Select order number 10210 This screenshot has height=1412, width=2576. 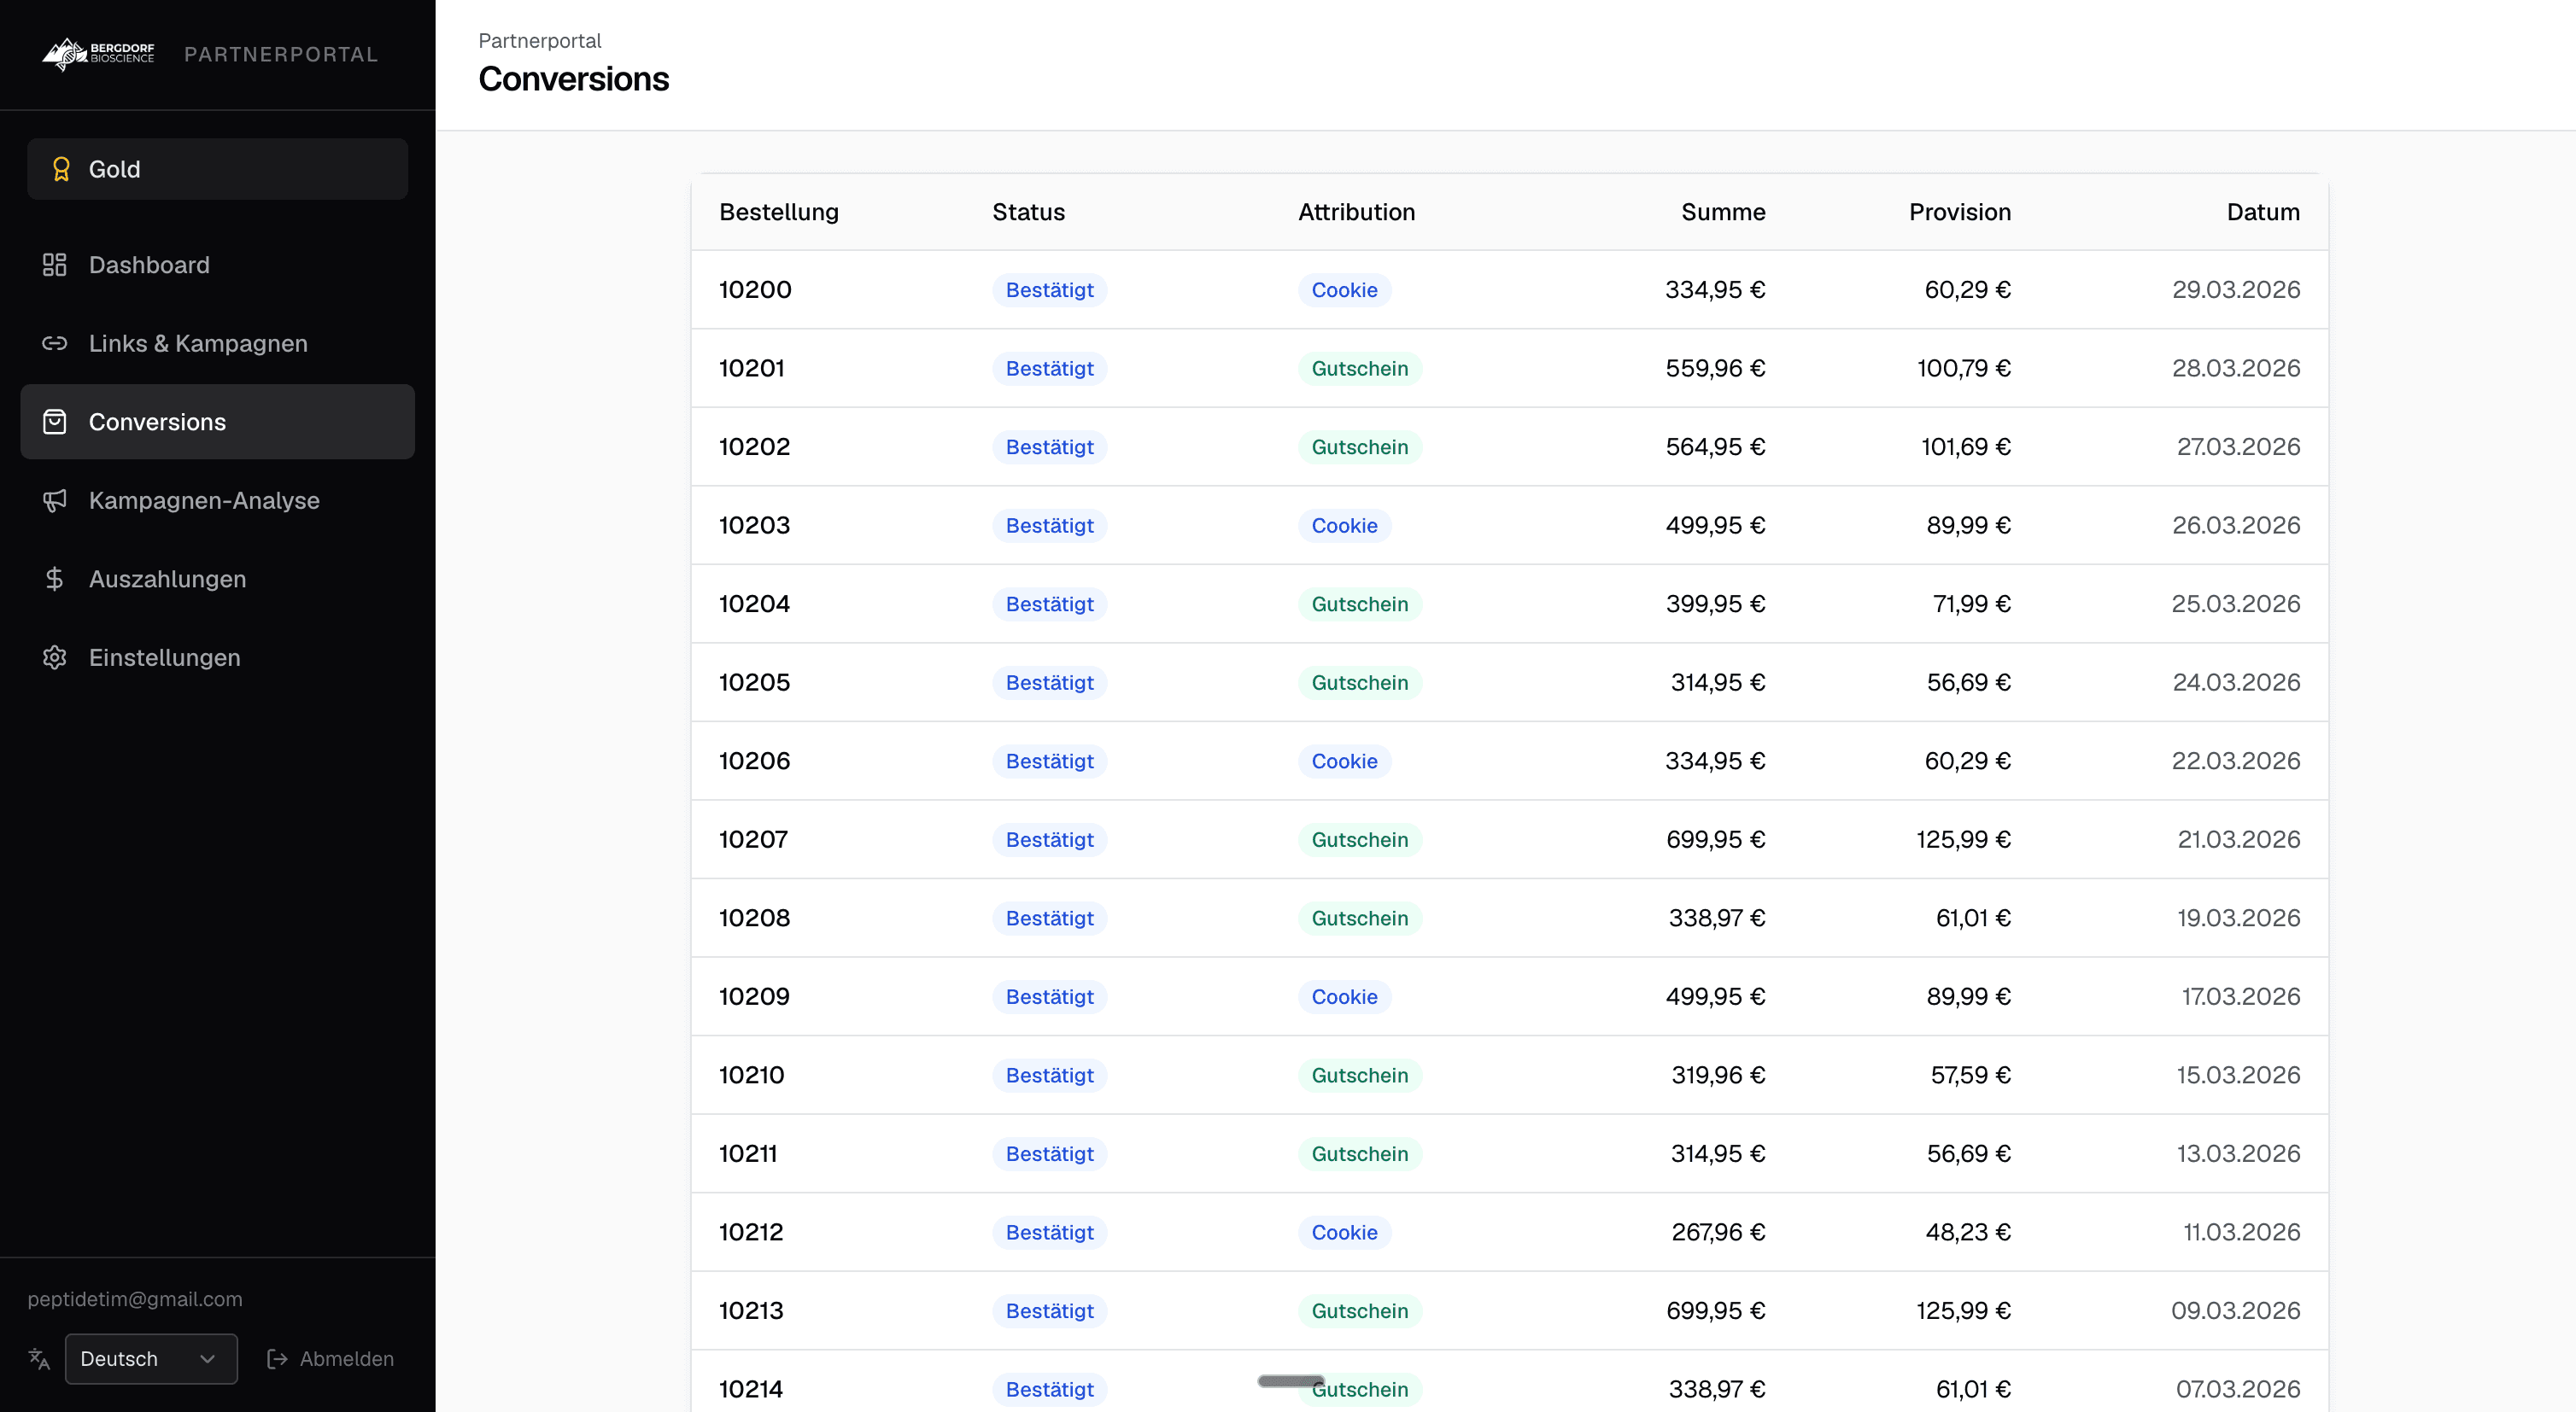point(751,1076)
